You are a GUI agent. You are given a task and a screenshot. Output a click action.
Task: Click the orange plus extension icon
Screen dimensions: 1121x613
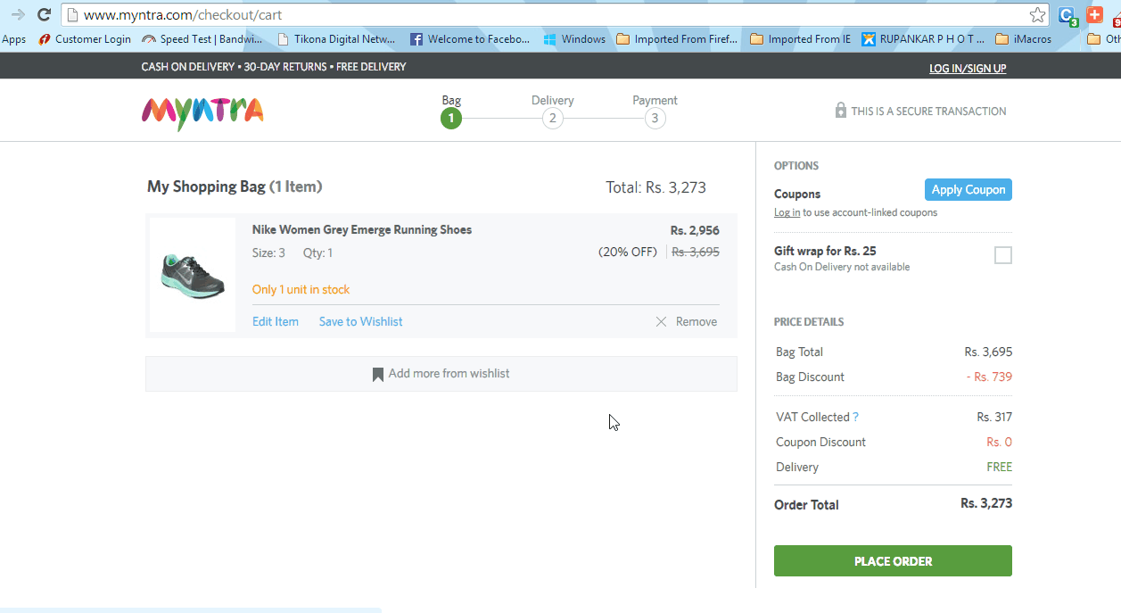[x=1094, y=14]
